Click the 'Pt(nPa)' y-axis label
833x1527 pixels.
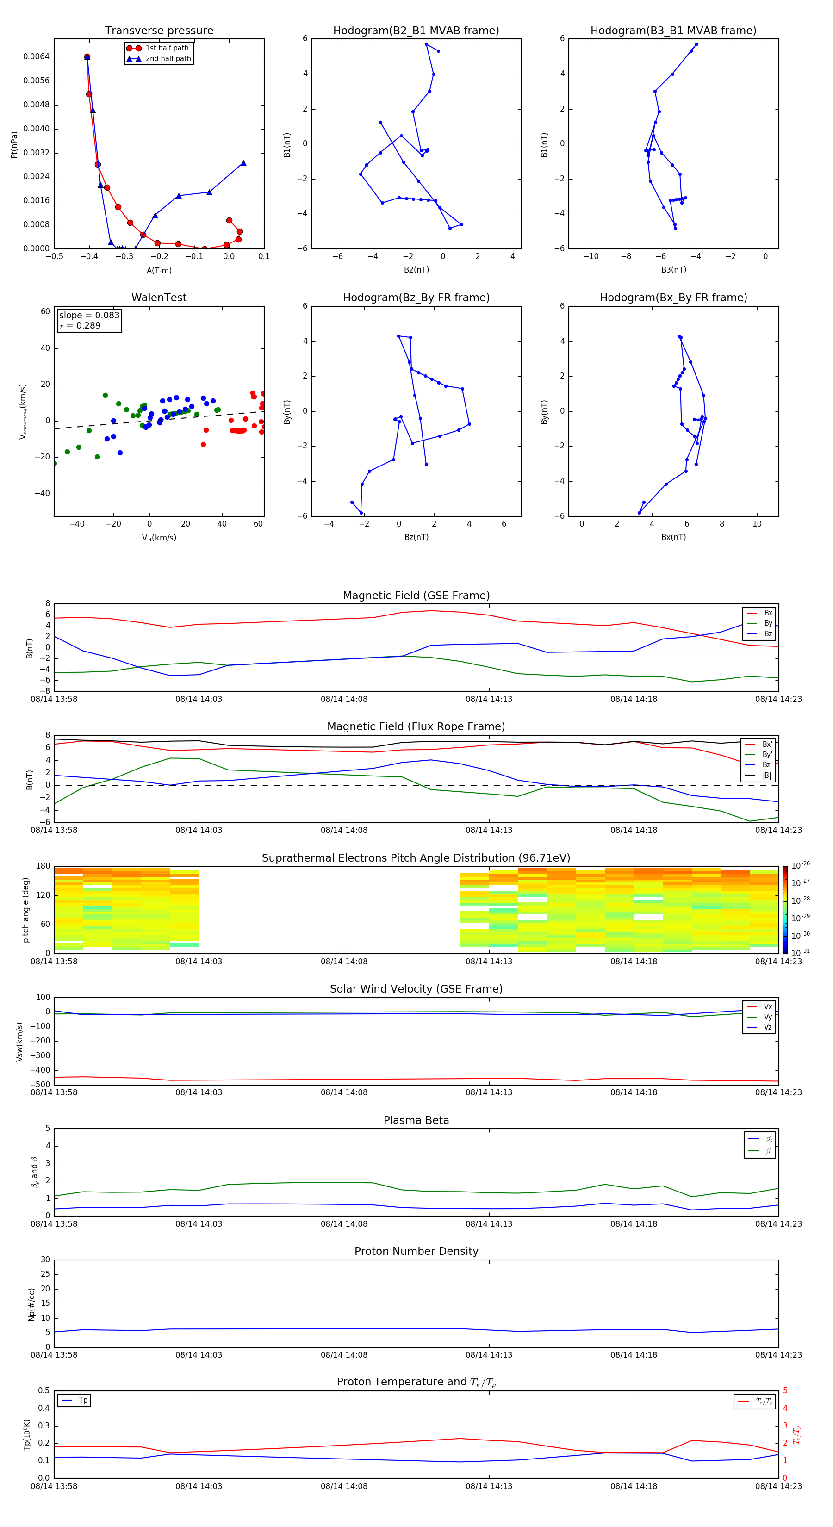[14, 145]
